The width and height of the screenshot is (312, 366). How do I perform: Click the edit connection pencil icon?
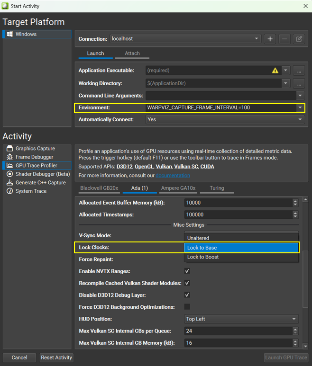[x=299, y=39]
